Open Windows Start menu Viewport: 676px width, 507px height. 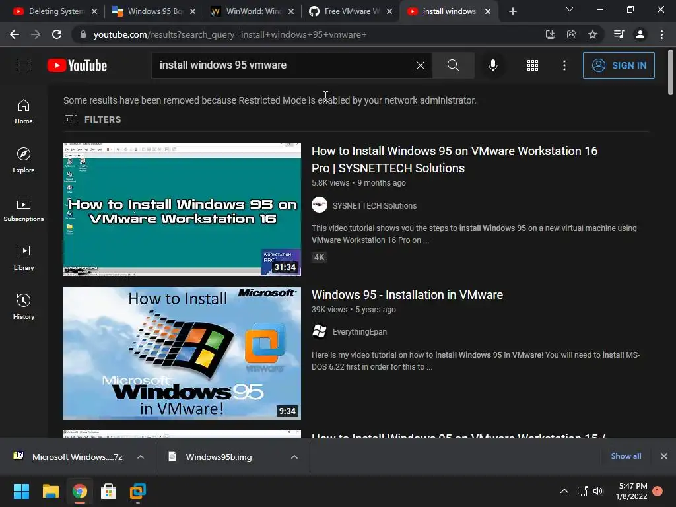point(21,491)
